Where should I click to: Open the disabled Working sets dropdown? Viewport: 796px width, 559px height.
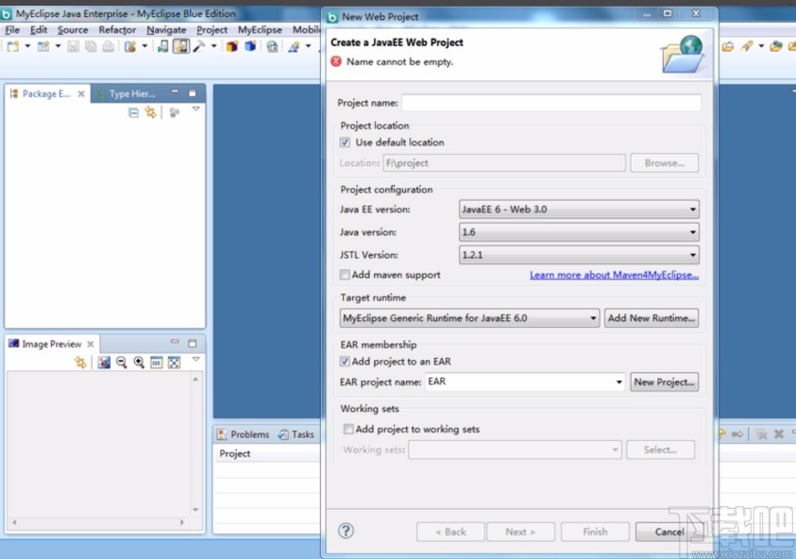pyautogui.click(x=515, y=449)
